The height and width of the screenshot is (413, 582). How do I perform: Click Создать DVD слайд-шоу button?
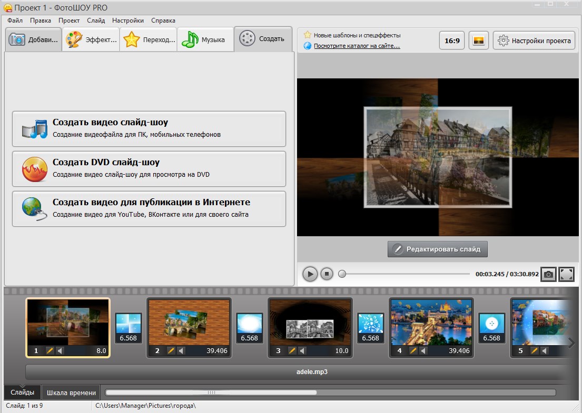tap(149, 169)
